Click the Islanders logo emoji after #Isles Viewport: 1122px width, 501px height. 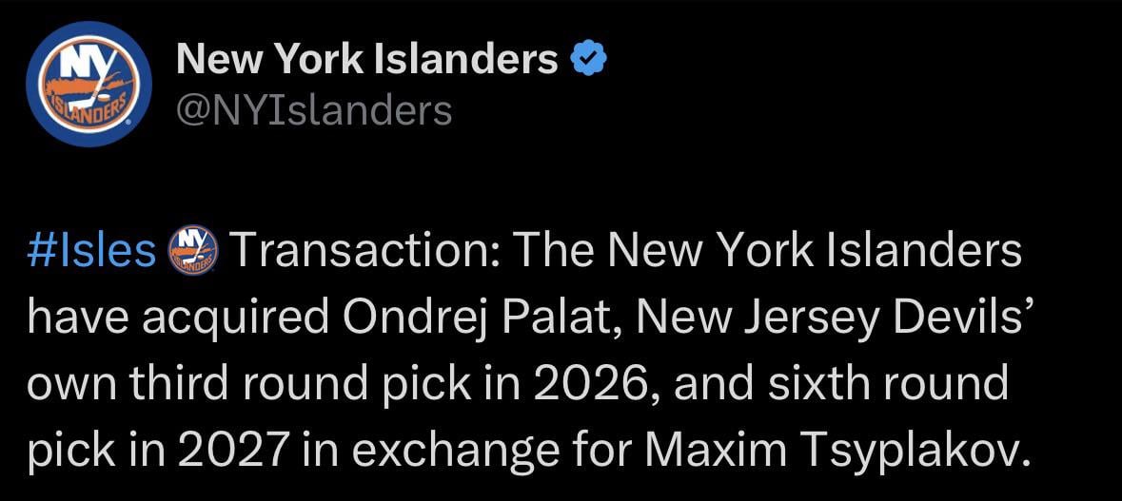click(x=192, y=252)
